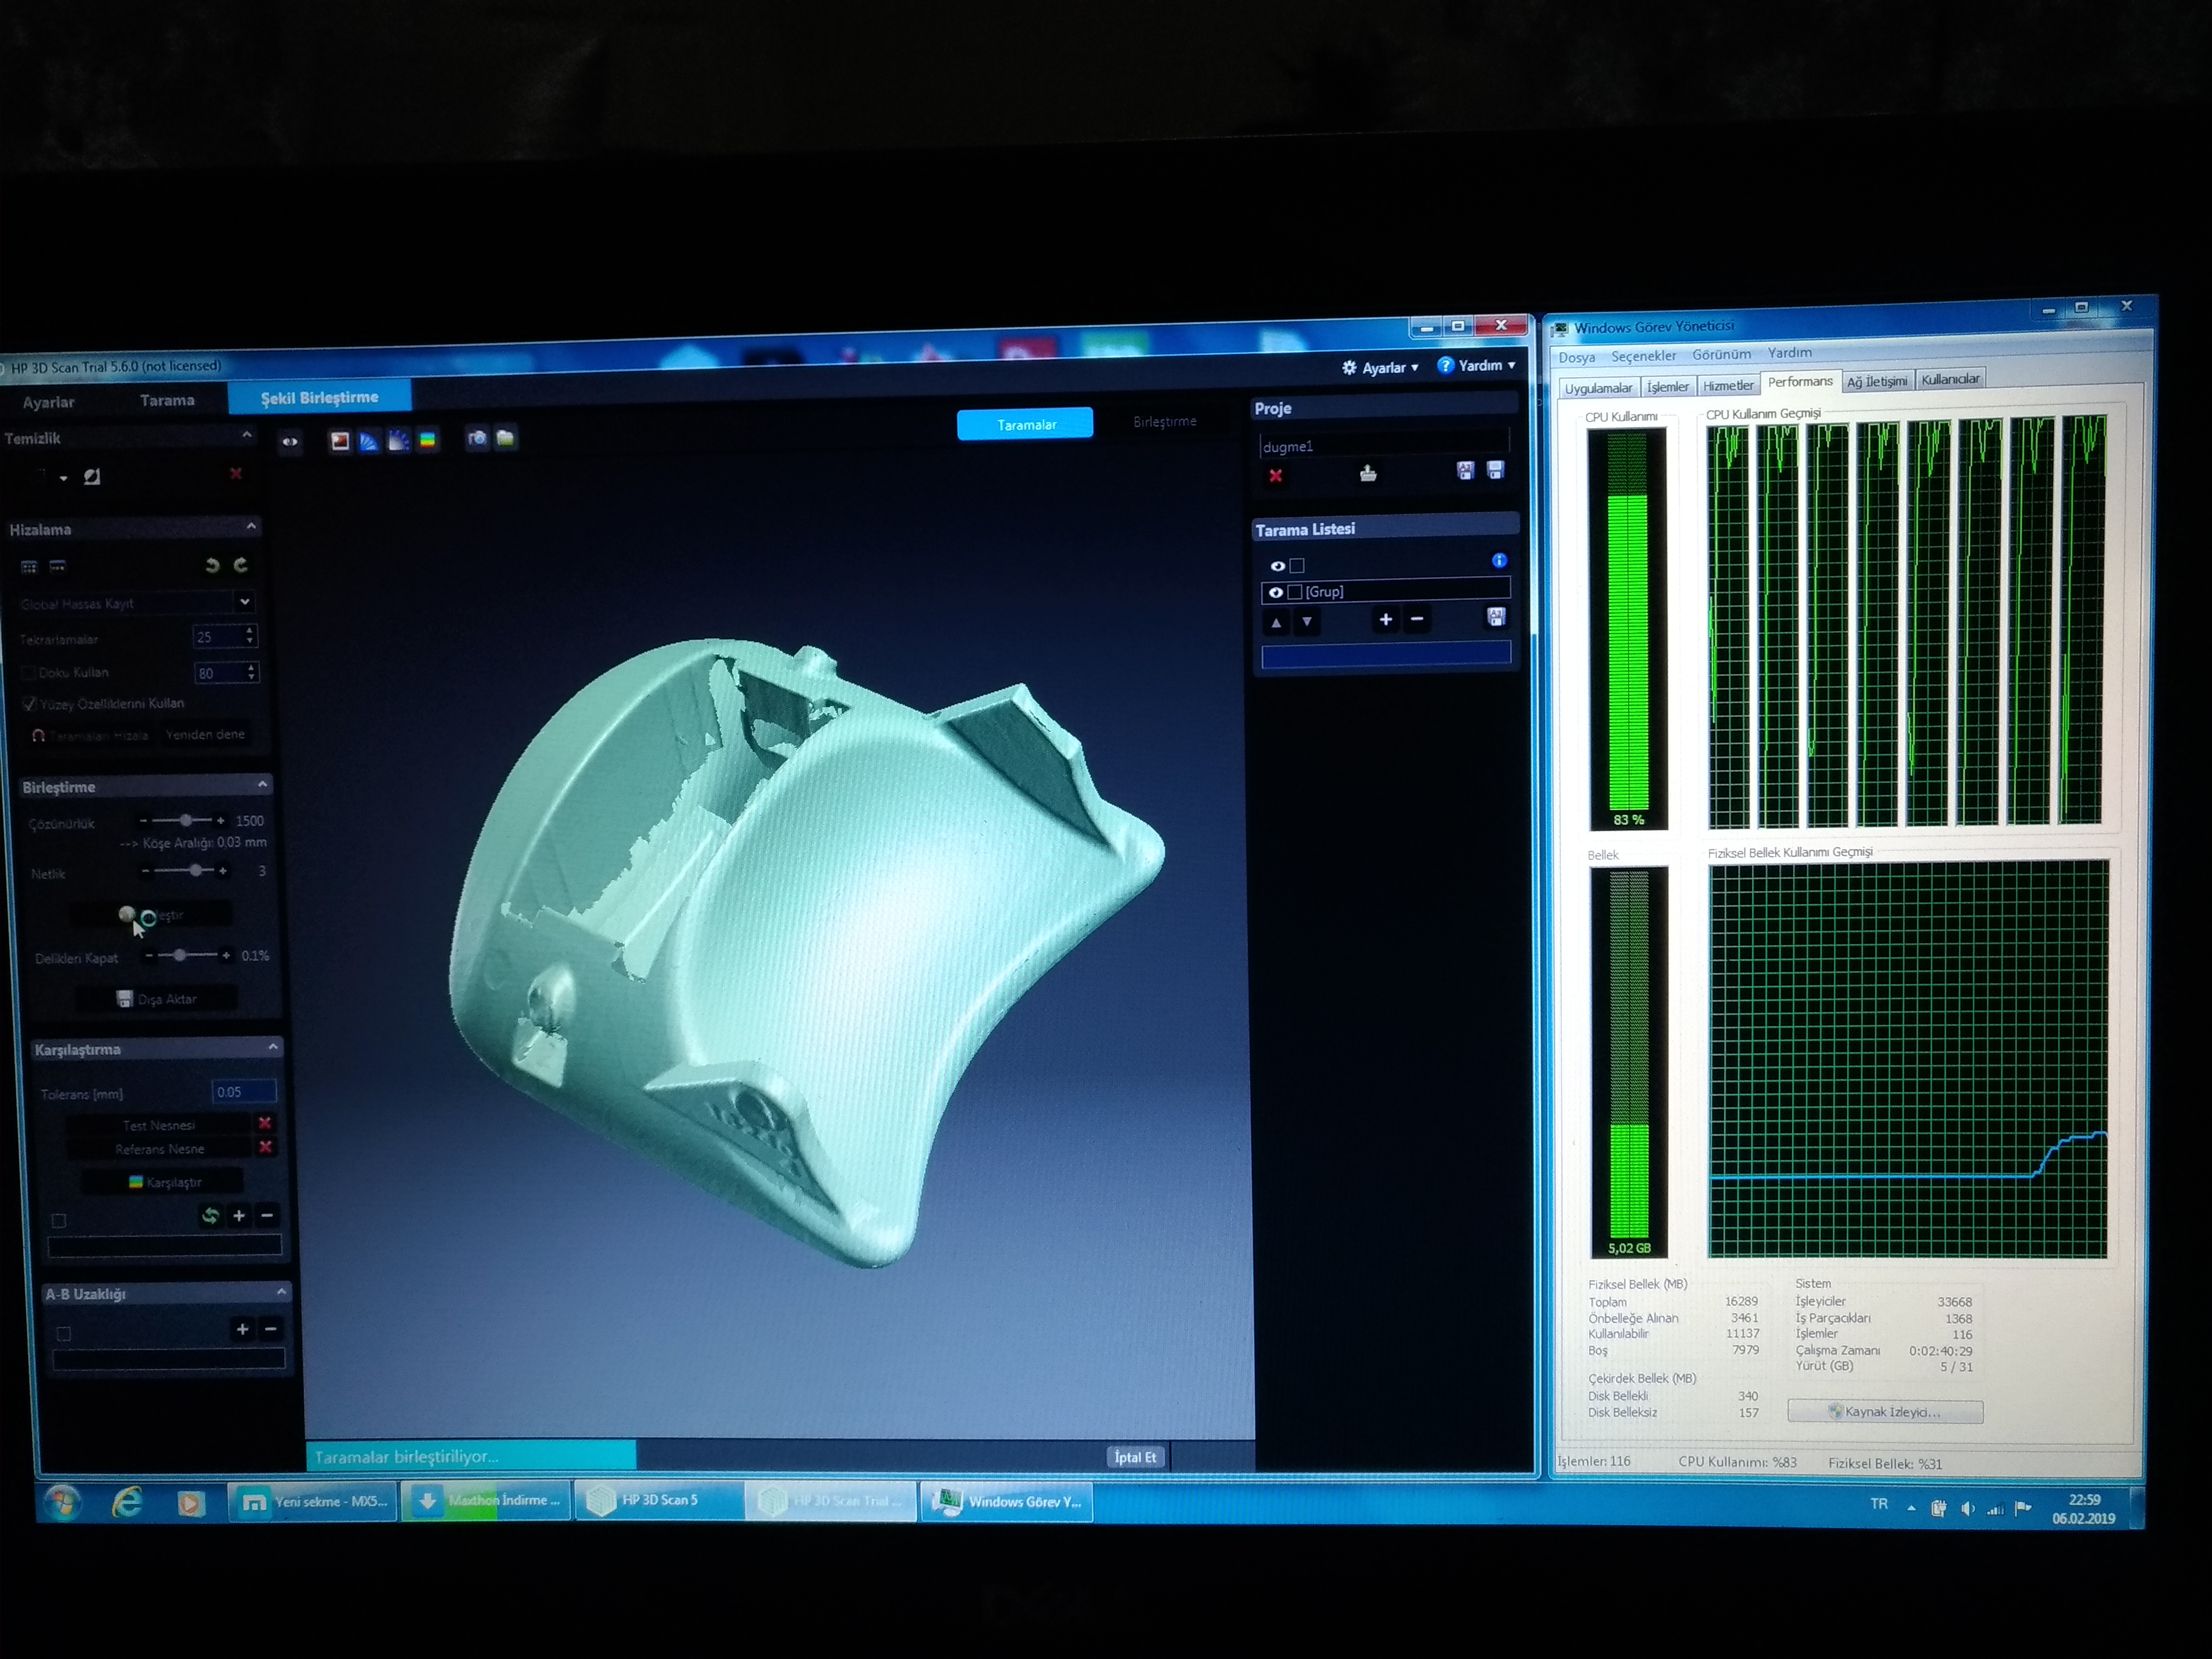This screenshot has height=1659, width=2212.
Task: Toggle the Doku Kullan checkbox
Action: pos(28,673)
